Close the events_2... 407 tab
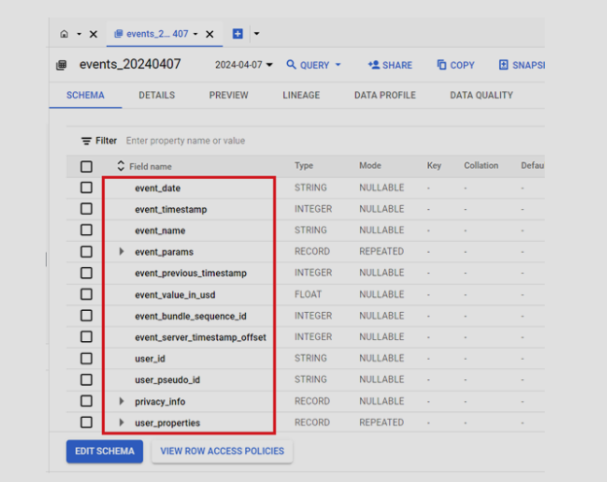The image size is (607, 482). [x=210, y=34]
